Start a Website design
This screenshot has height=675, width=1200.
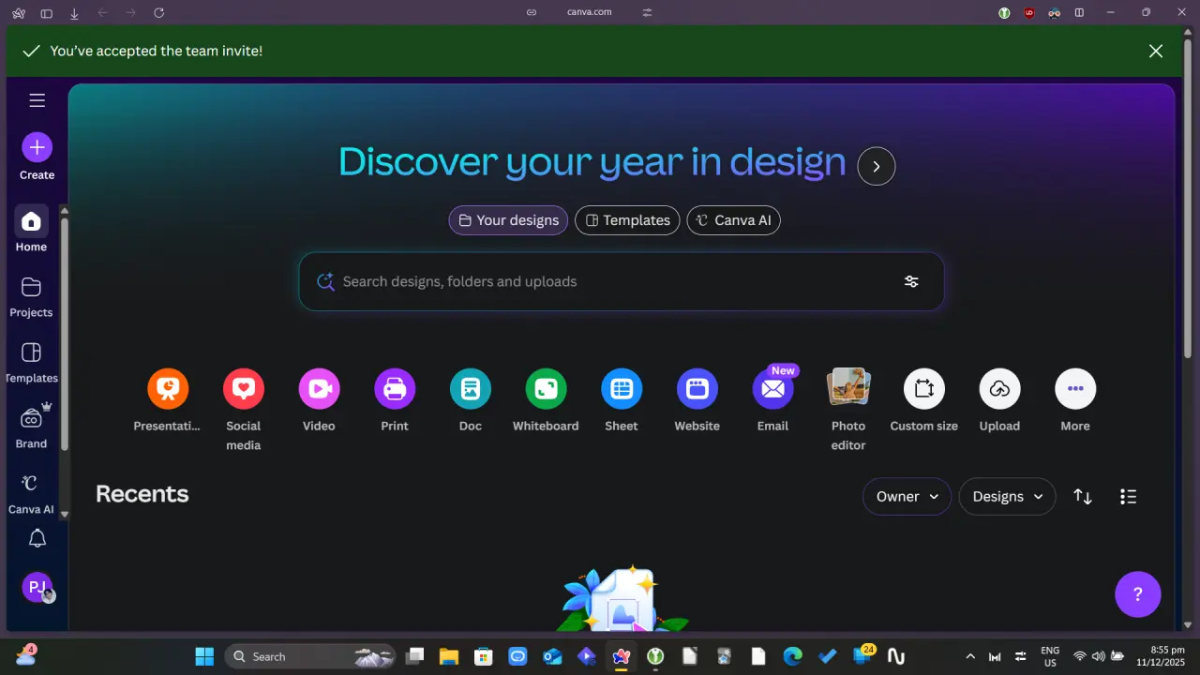pyautogui.click(x=697, y=388)
